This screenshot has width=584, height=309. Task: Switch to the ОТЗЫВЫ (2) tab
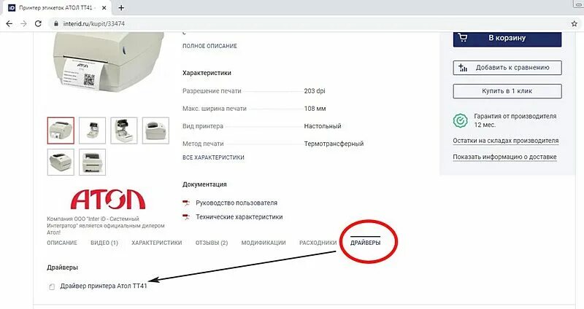click(x=212, y=243)
